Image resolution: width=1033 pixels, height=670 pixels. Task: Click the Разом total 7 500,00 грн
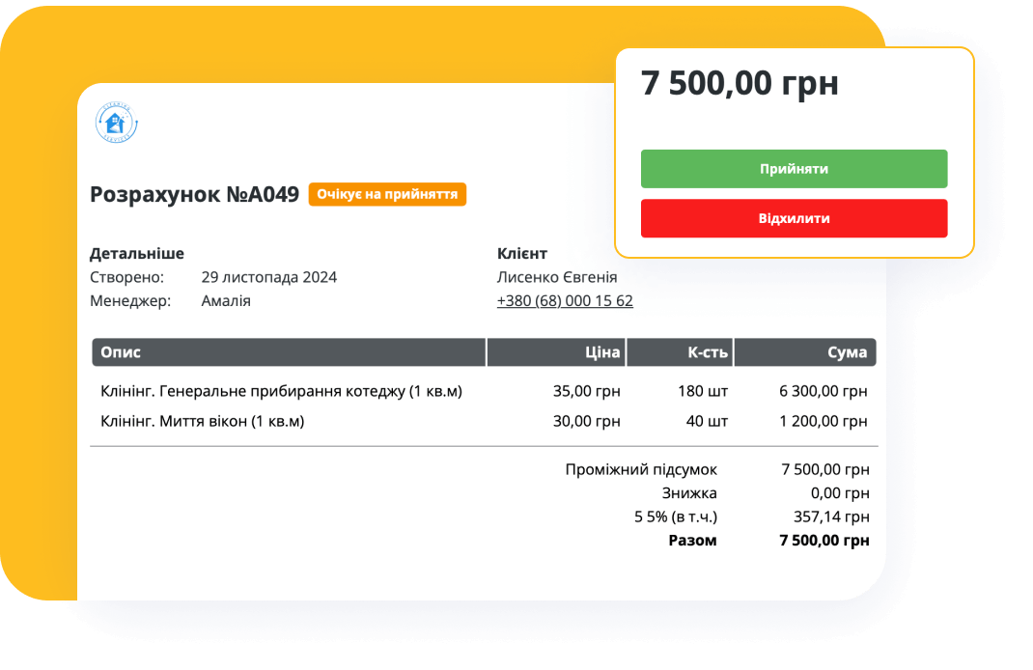pos(824,541)
